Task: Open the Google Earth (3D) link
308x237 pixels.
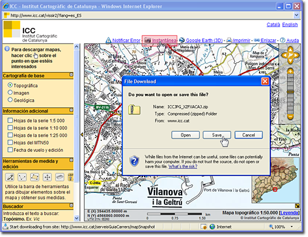Action: tap(204, 41)
